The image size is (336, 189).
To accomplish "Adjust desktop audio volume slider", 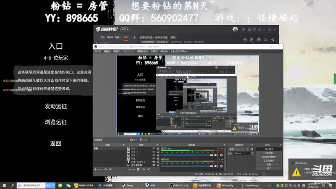I will point(187,166).
